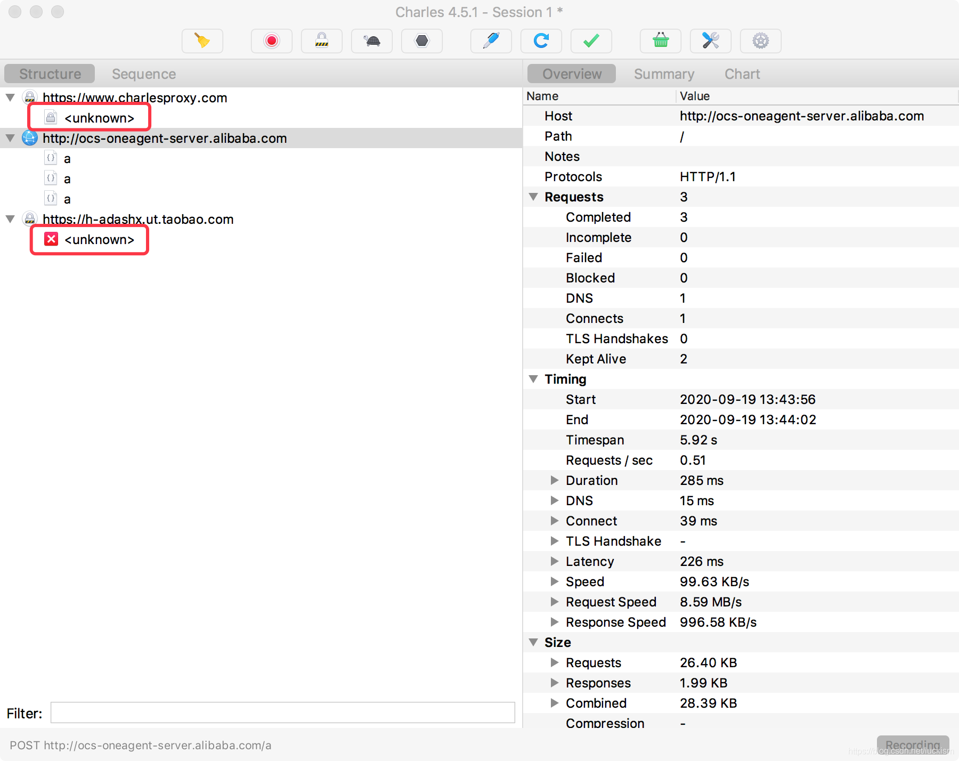Select unknown entry under charlesproxy.com
The height and width of the screenshot is (761, 959).
(x=99, y=118)
